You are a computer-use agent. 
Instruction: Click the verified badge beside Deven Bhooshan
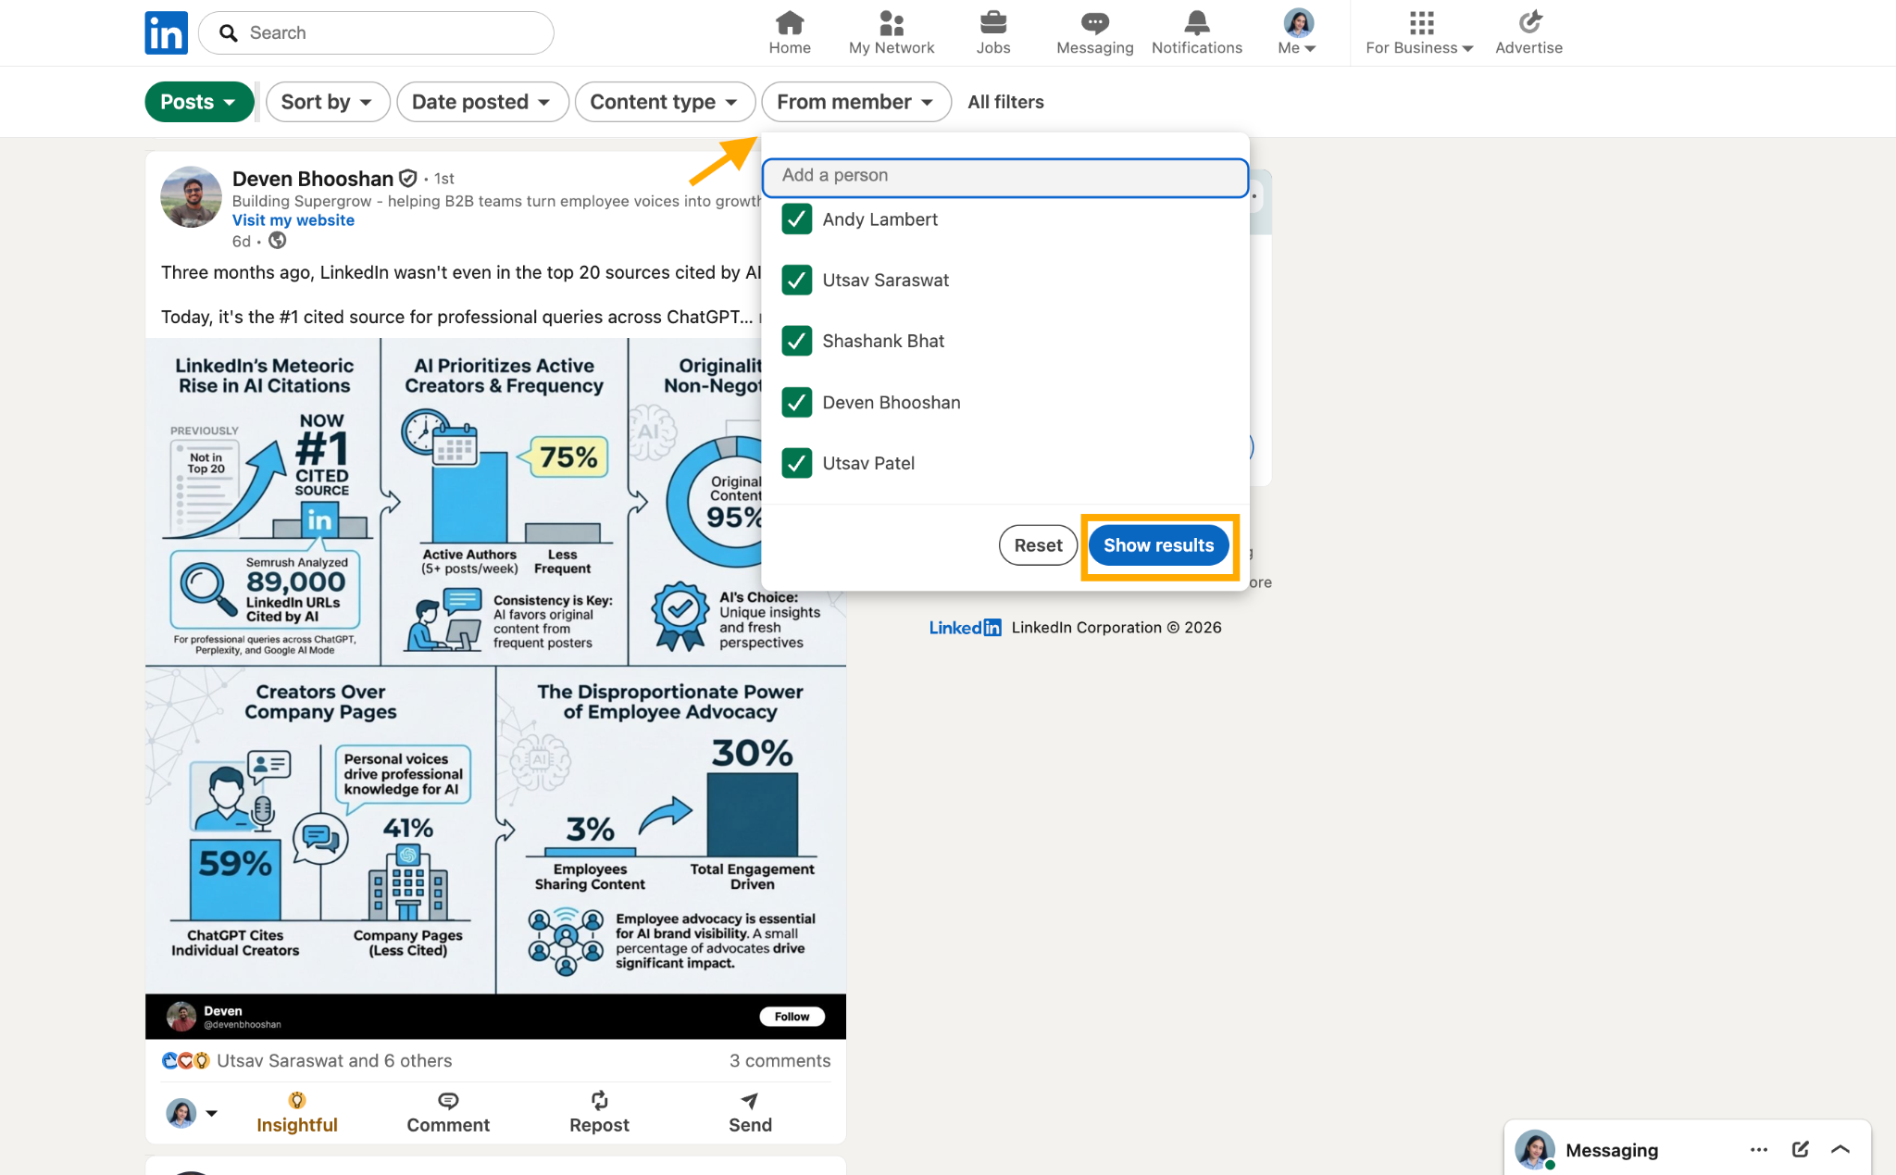click(x=408, y=178)
